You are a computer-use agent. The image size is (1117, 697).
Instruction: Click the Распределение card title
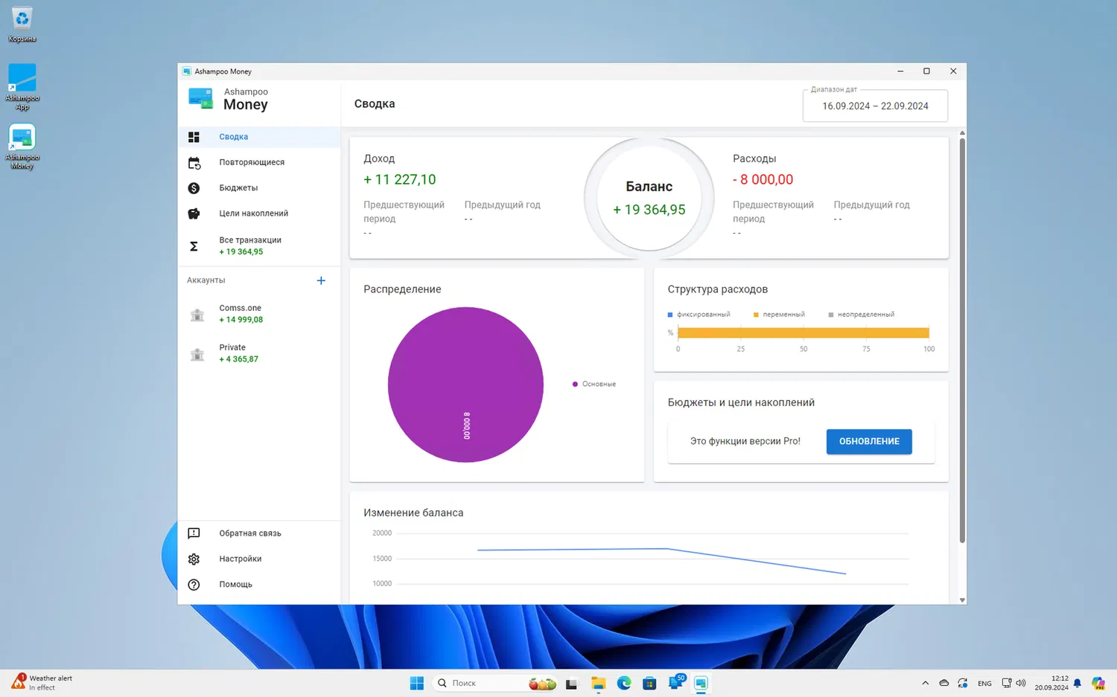(x=402, y=289)
